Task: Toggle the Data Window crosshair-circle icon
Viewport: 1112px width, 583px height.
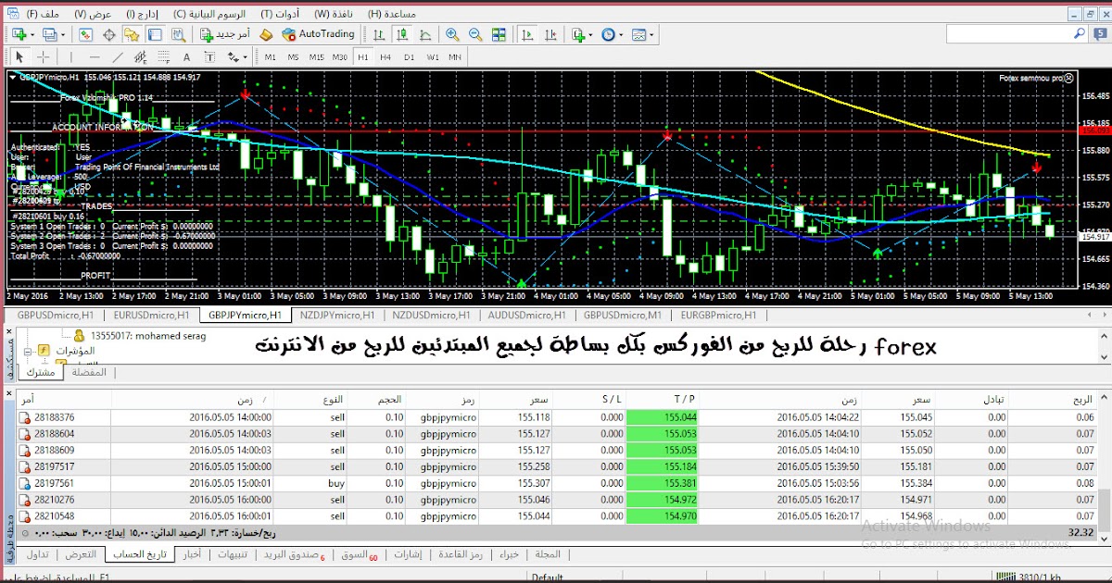Action: click(x=108, y=34)
